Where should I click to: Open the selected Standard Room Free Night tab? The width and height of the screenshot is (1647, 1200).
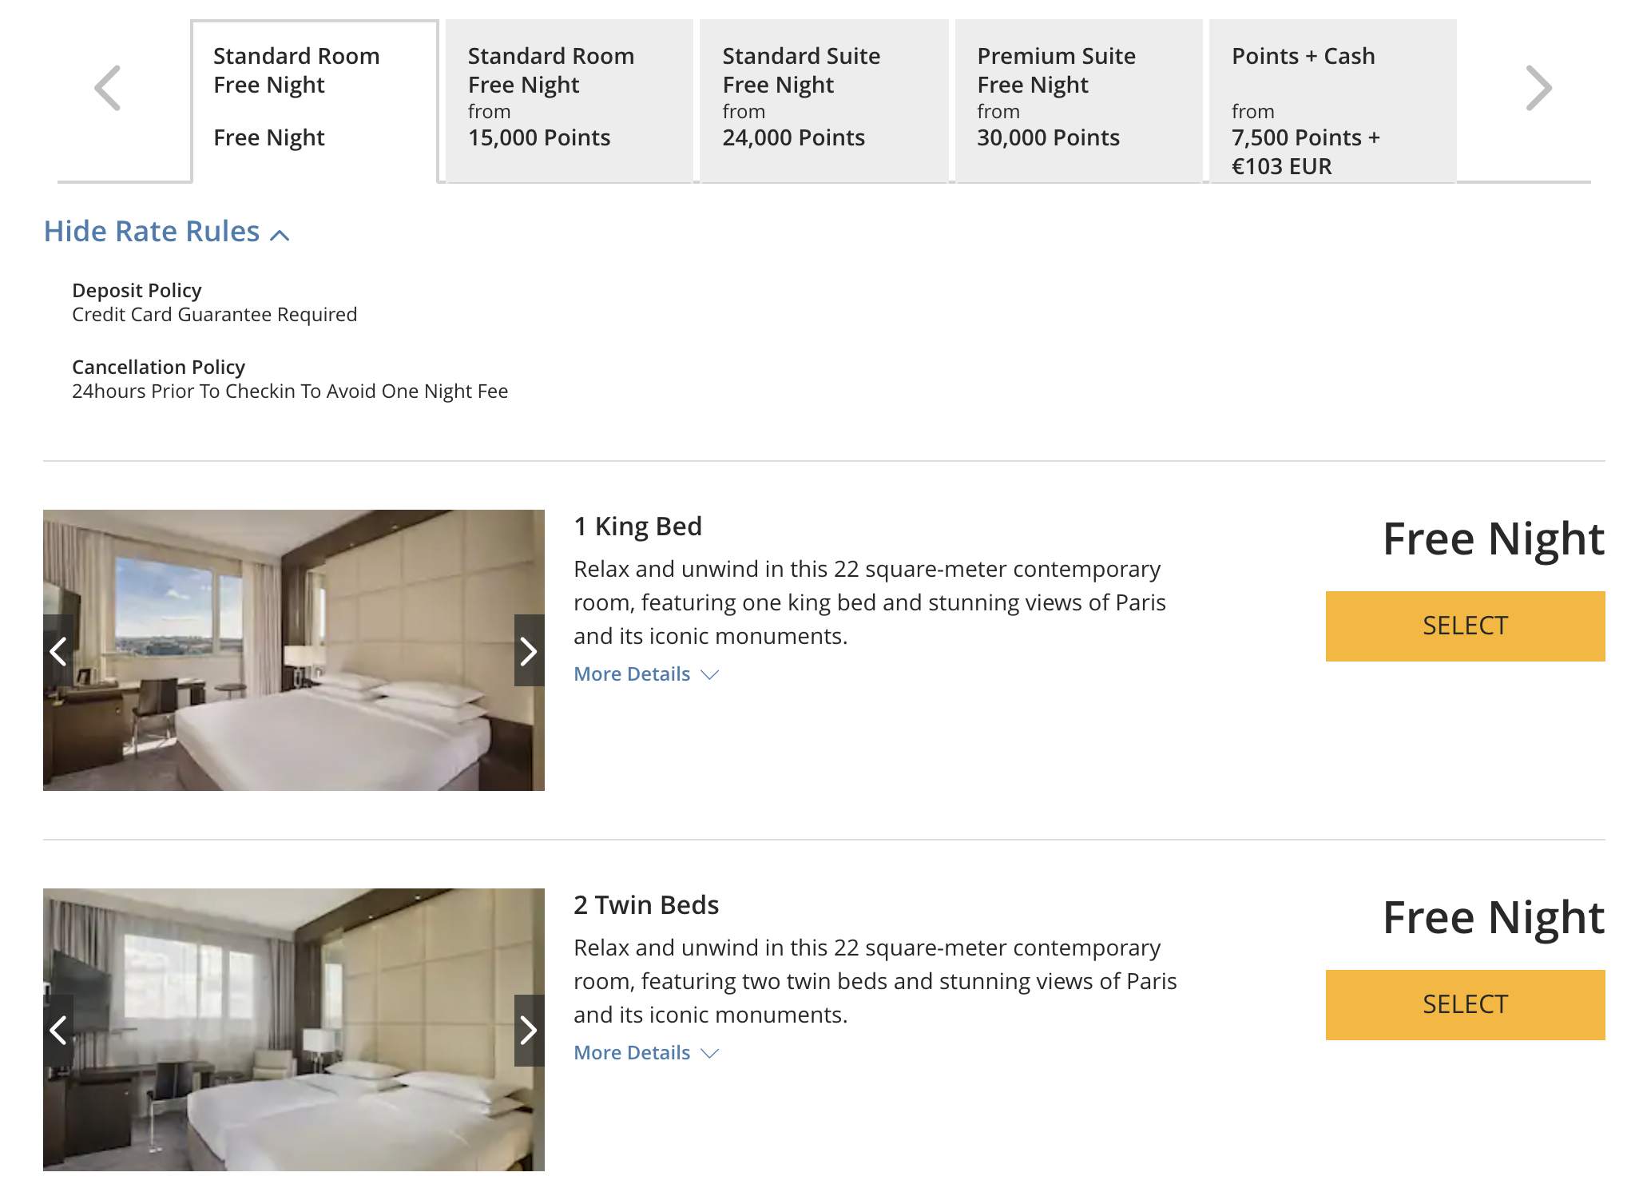click(x=315, y=101)
